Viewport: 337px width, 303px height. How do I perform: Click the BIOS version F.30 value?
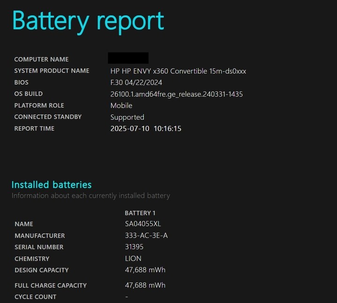point(136,82)
